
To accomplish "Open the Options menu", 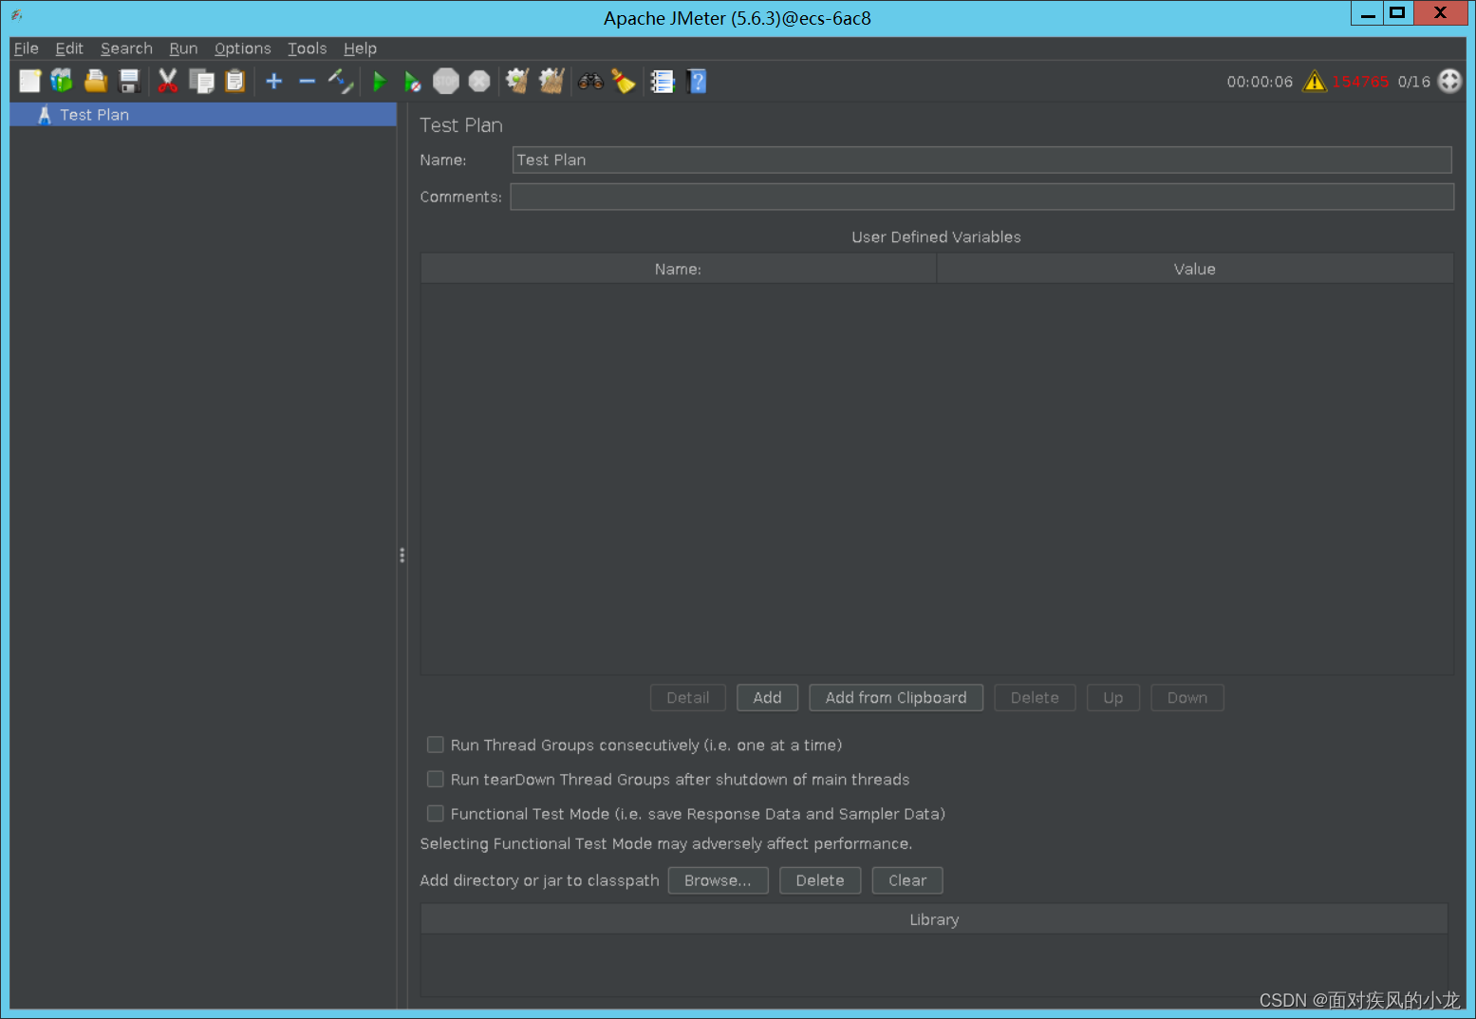I will [x=242, y=48].
